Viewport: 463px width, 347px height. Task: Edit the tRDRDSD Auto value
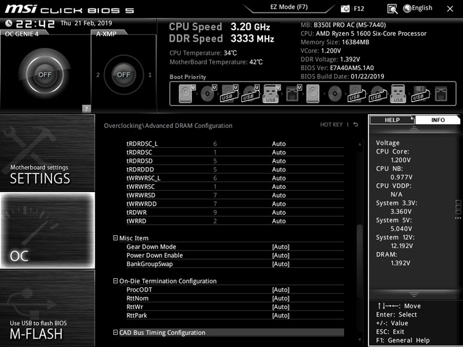tap(278, 161)
